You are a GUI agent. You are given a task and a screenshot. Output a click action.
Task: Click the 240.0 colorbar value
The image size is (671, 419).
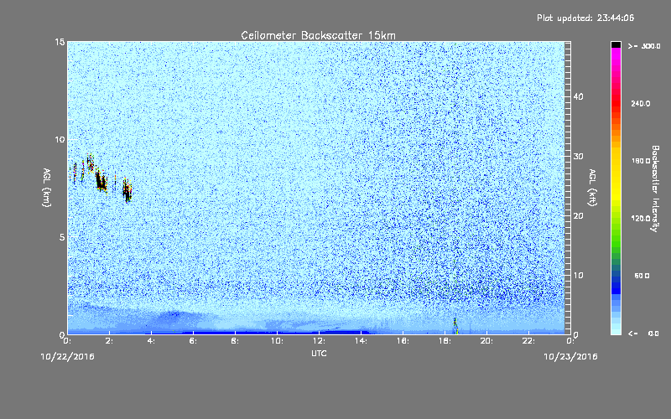tap(641, 103)
